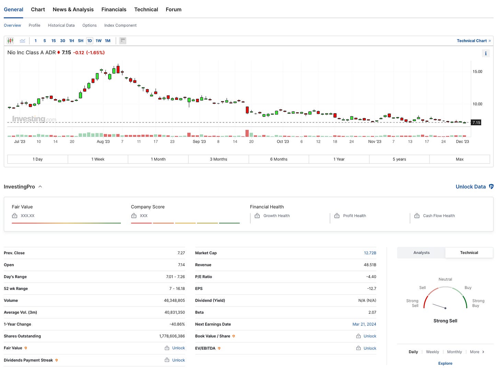500x375 pixels.
Task: Set chart range to 1 Week
Action: tap(98, 159)
